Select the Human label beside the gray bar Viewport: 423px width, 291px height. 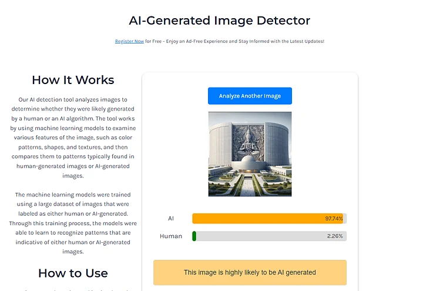click(x=171, y=236)
